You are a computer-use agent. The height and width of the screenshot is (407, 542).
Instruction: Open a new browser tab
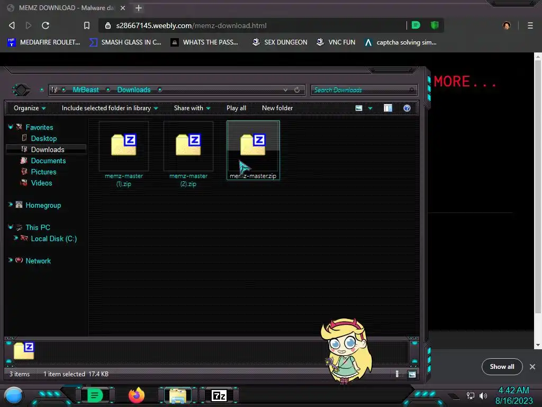(x=139, y=7)
